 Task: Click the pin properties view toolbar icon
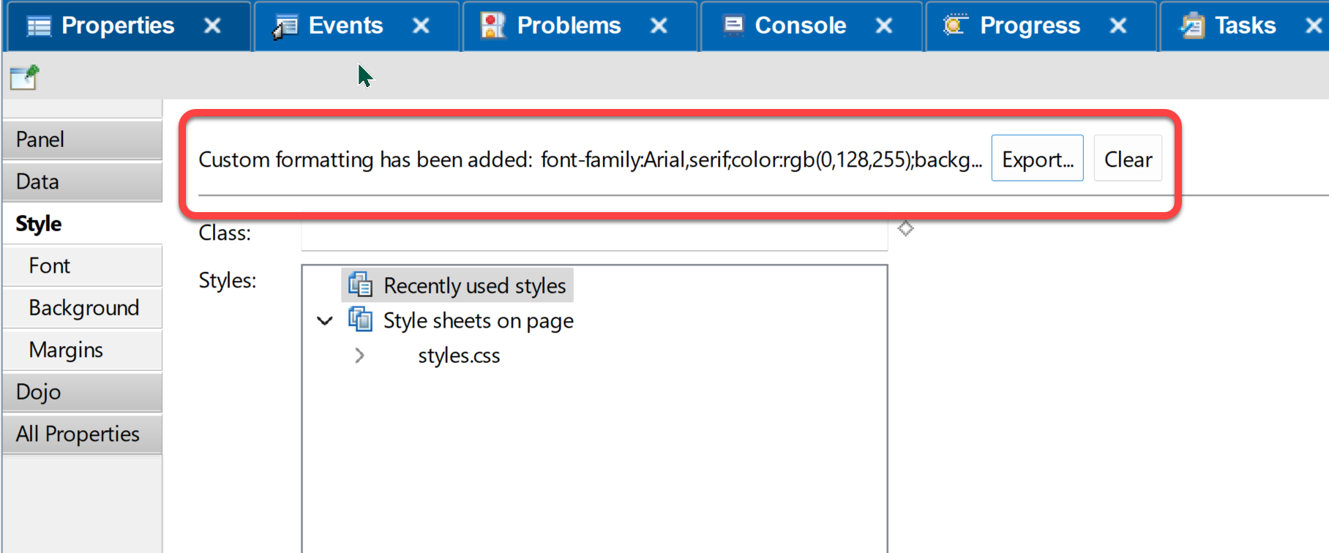(x=24, y=77)
